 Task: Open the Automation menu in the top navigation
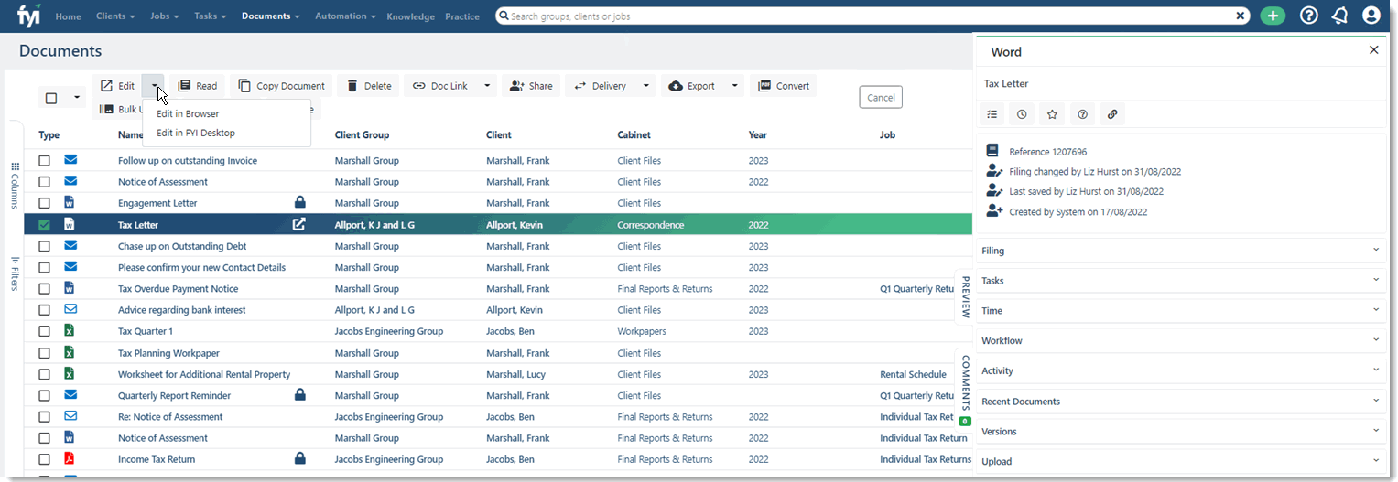(345, 16)
